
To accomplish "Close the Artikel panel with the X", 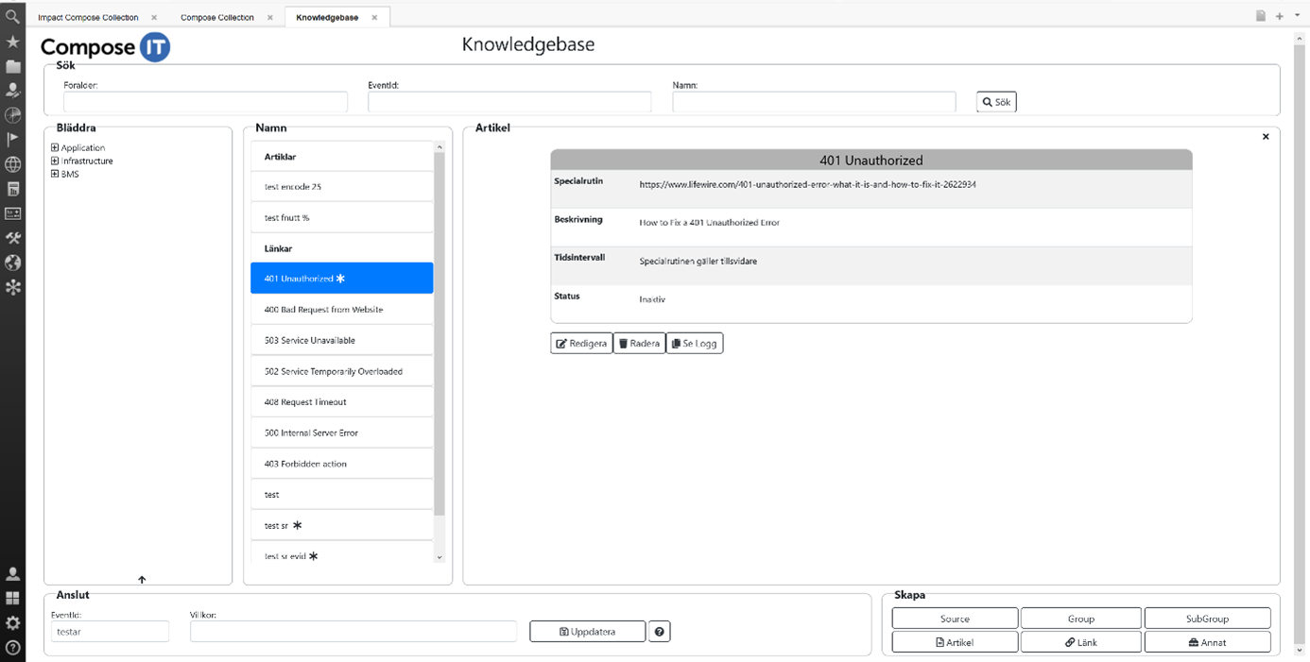I will [1266, 137].
